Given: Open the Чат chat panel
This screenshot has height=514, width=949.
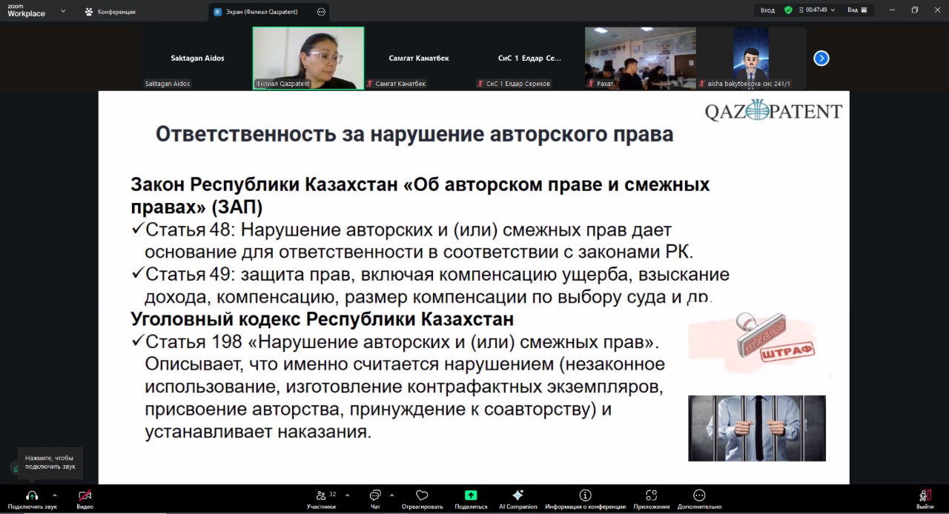Looking at the screenshot, I should tap(375, 495).
